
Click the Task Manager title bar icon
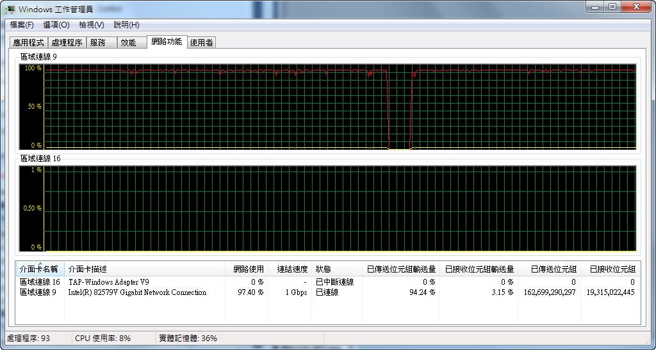tap(10, 9)
